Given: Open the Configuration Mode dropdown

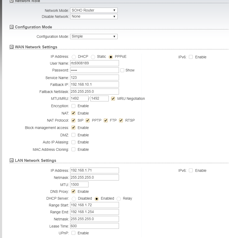Looking at the screenshot, I should (94, 37).
